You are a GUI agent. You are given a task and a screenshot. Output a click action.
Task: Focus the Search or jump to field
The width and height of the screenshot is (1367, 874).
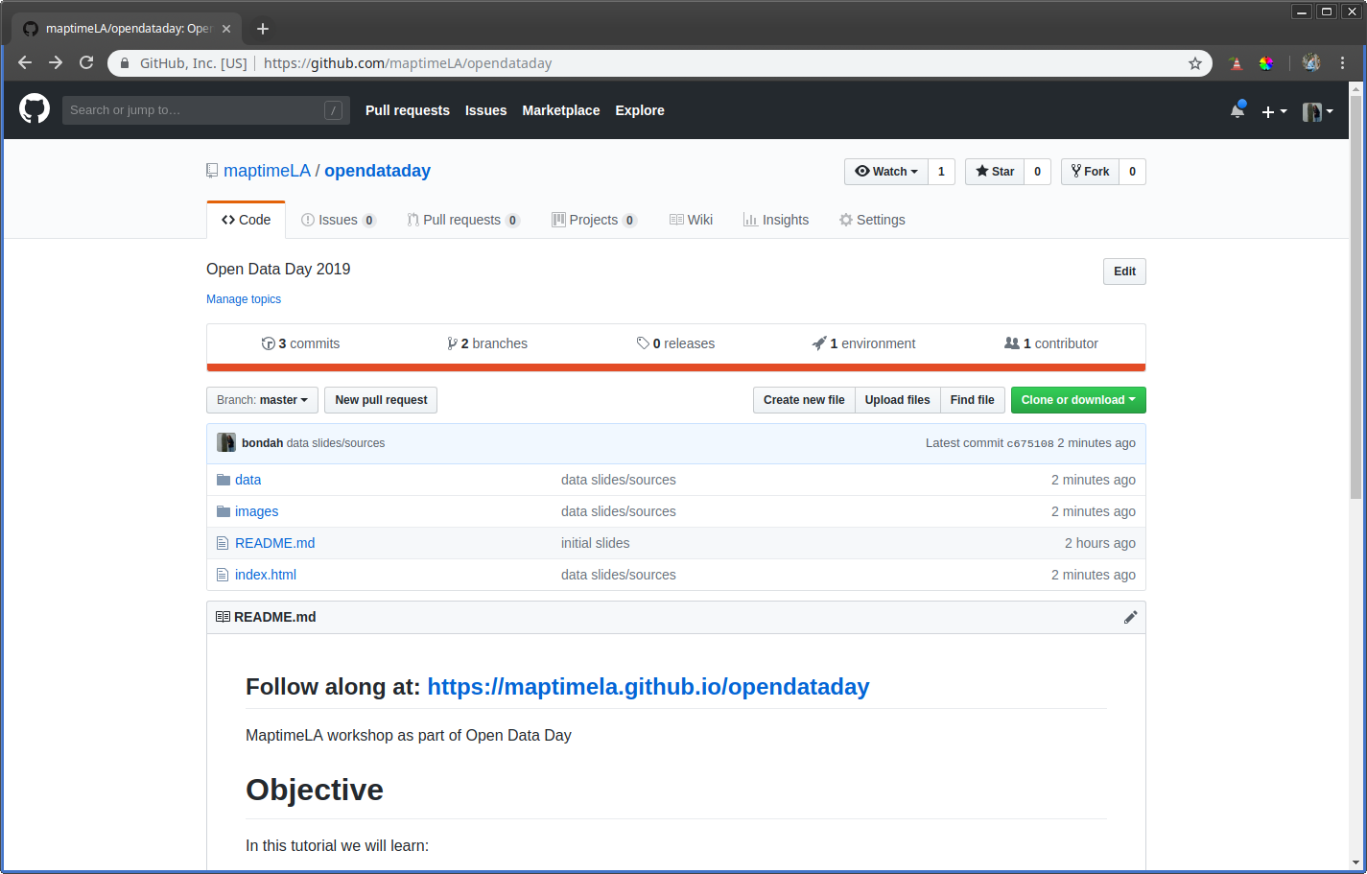pyautogui.click(x=205, y=110)
